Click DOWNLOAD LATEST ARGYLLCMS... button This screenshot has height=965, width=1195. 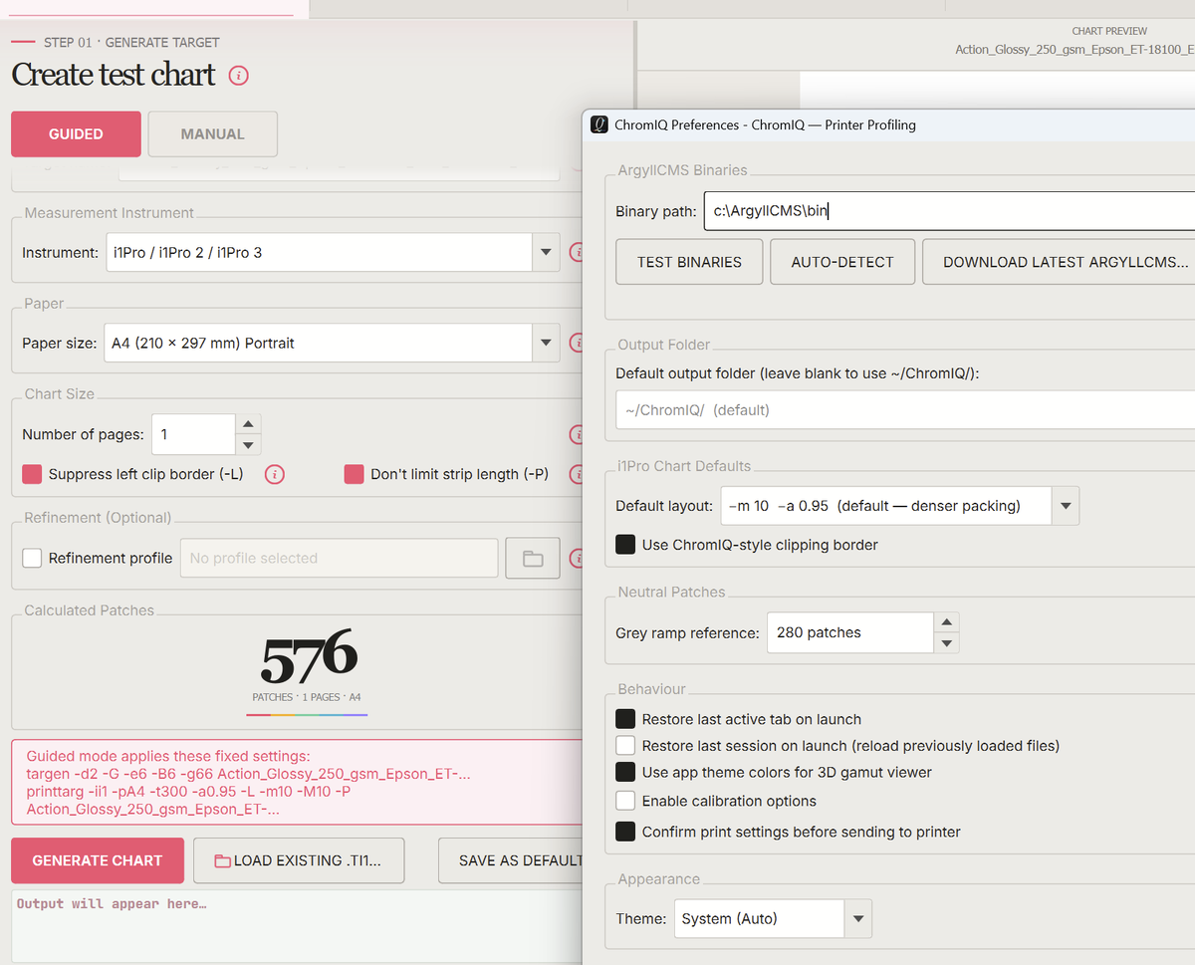click(x=1059, y=262)
